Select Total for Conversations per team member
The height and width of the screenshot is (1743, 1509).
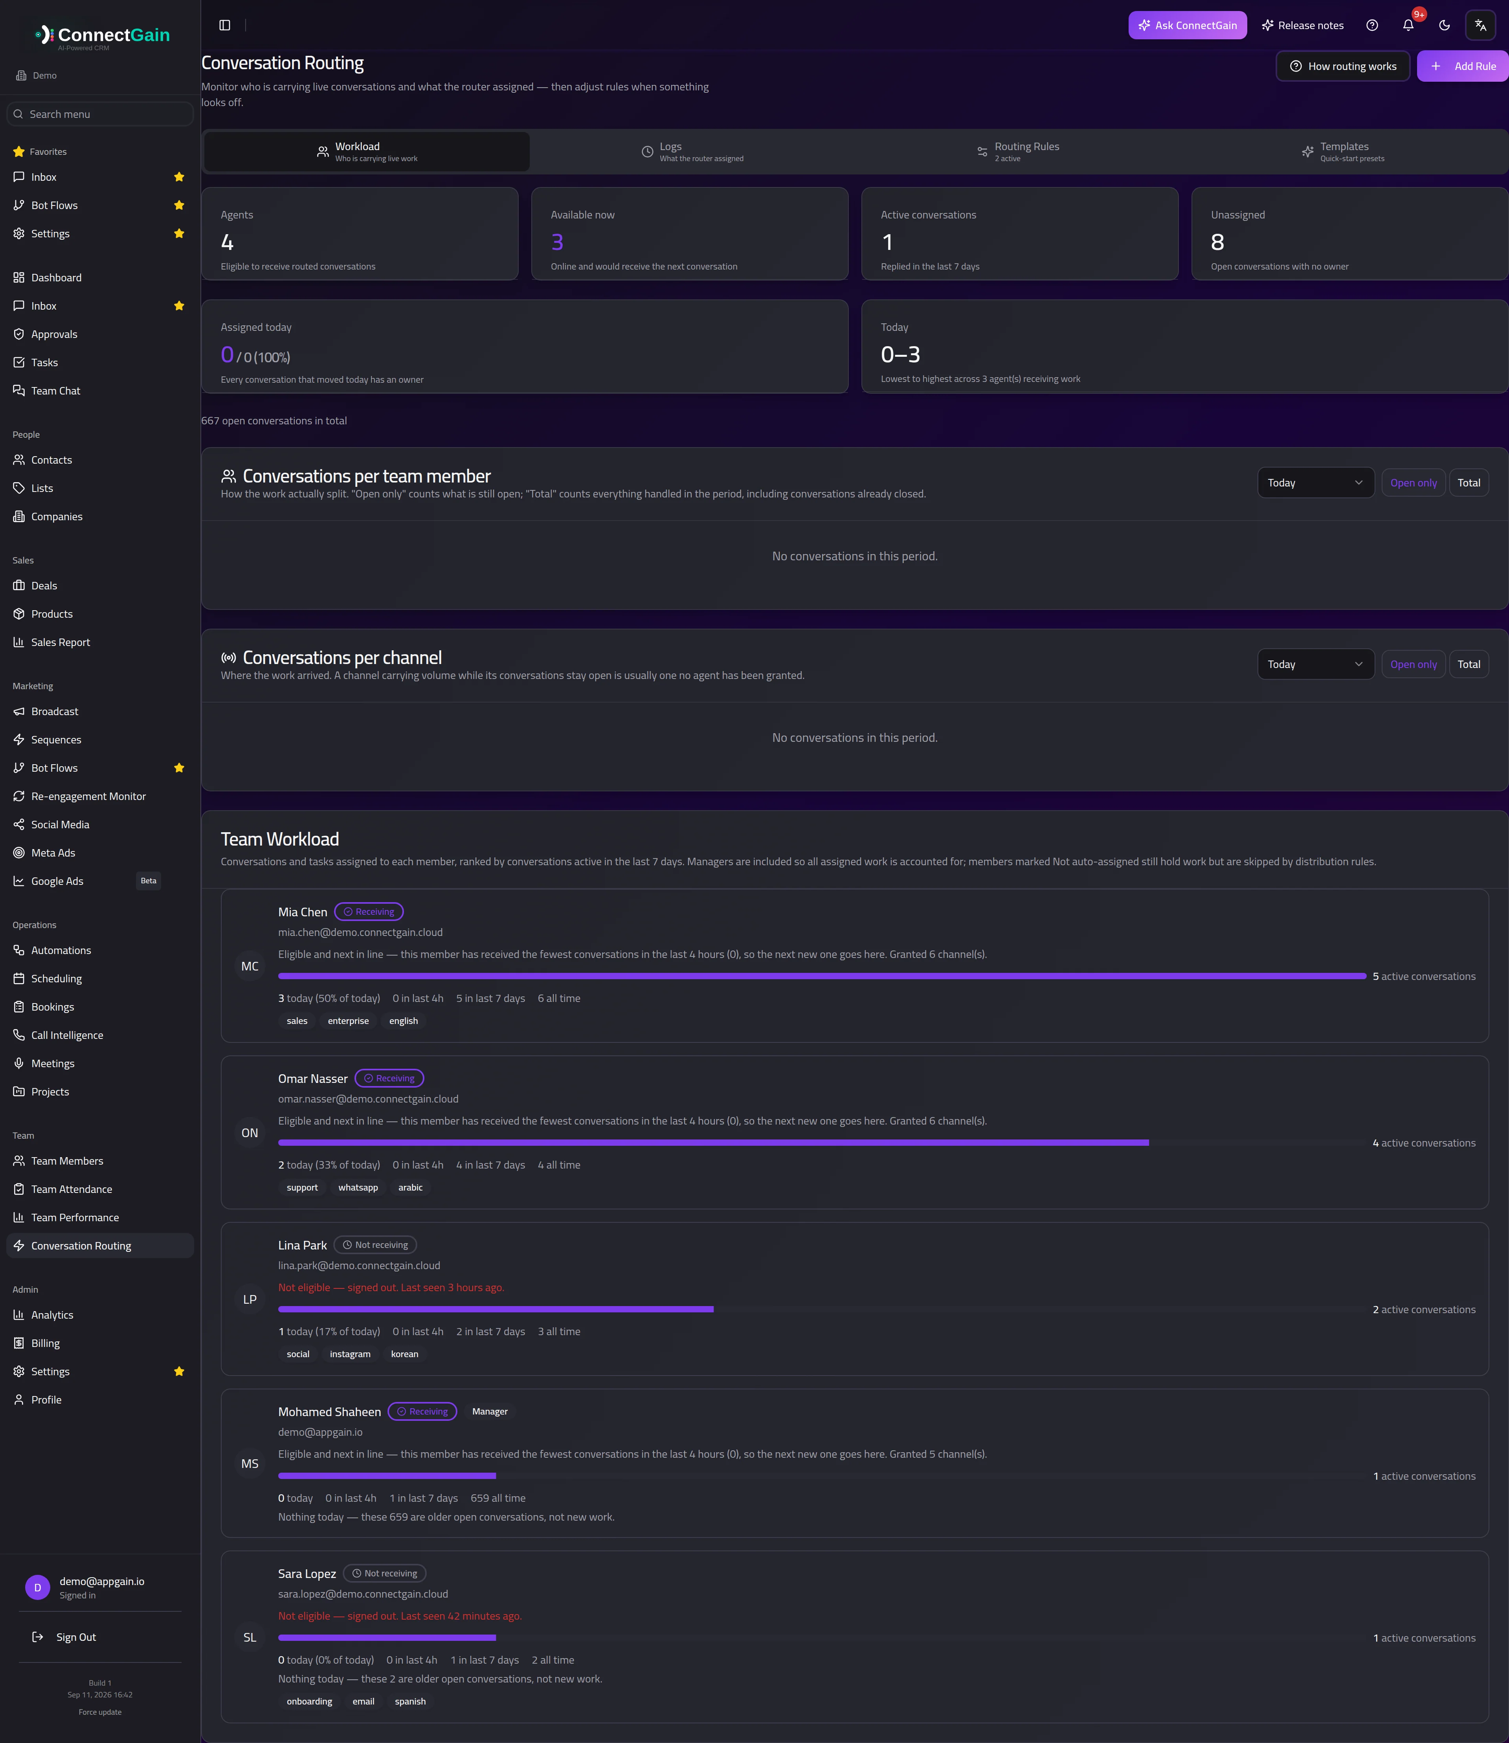click(1469, 483)
